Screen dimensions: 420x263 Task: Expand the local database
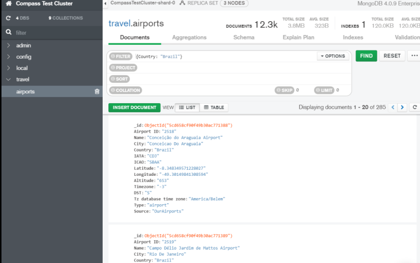pyautogui.click(x=8, y=68)
